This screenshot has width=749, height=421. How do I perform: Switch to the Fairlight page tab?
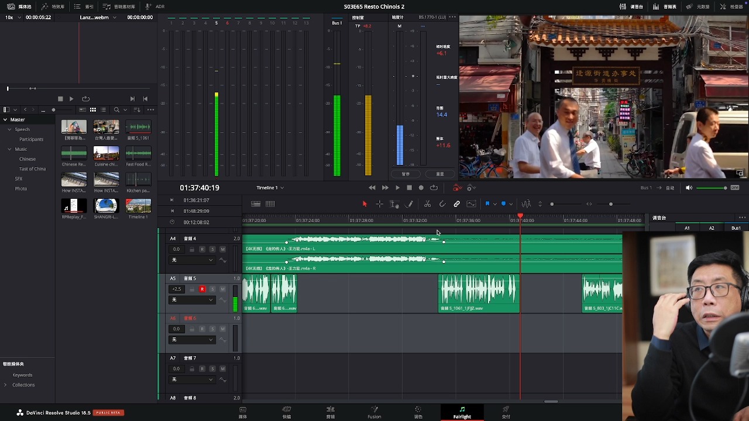tap(462, 412)
